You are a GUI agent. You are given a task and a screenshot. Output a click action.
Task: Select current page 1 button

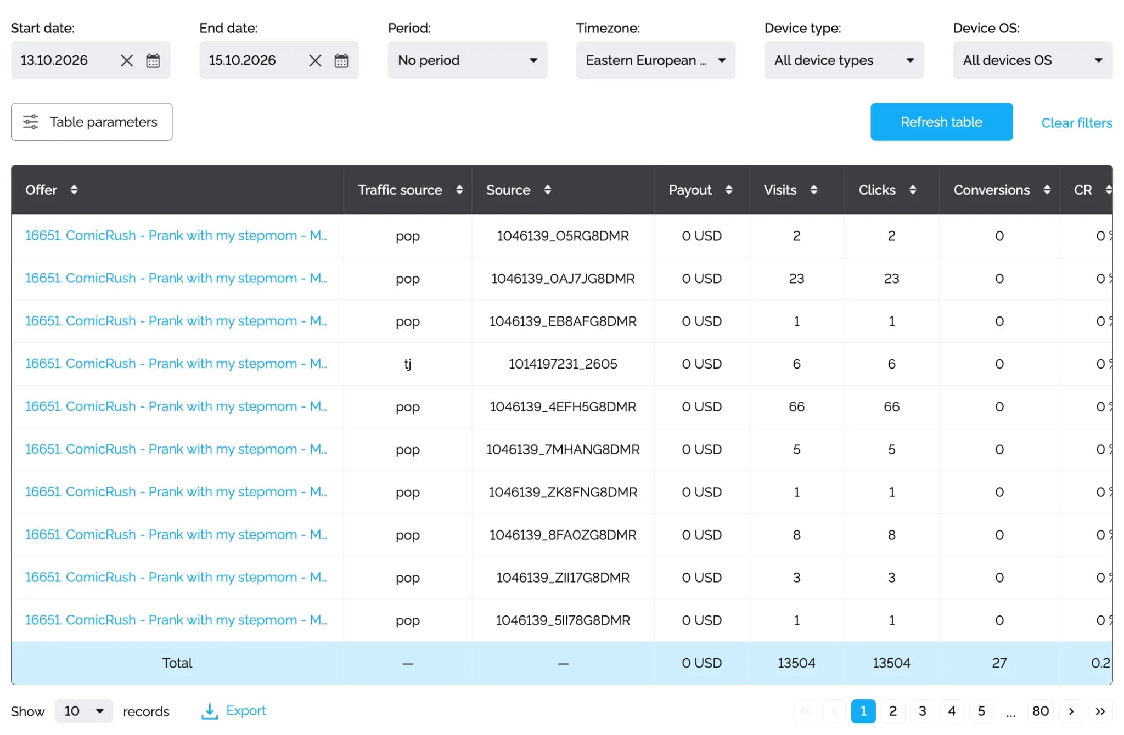(863, 711)
